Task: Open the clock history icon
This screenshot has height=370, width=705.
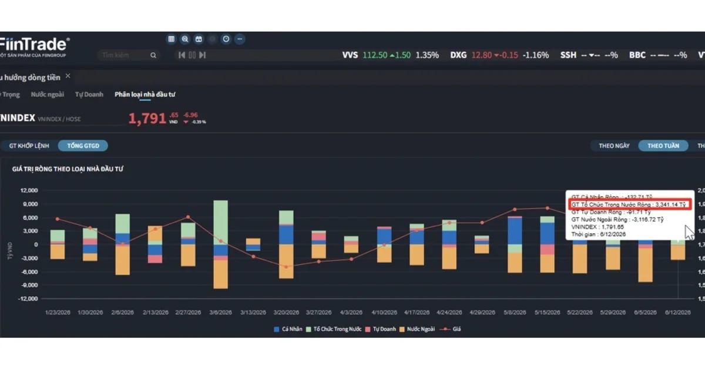Action: [x=226, y=39]
